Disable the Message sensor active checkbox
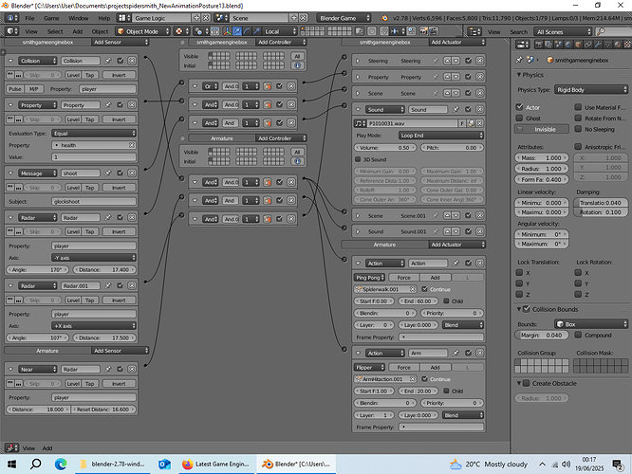This screenshot has width=632, height=474. (121, 173)
